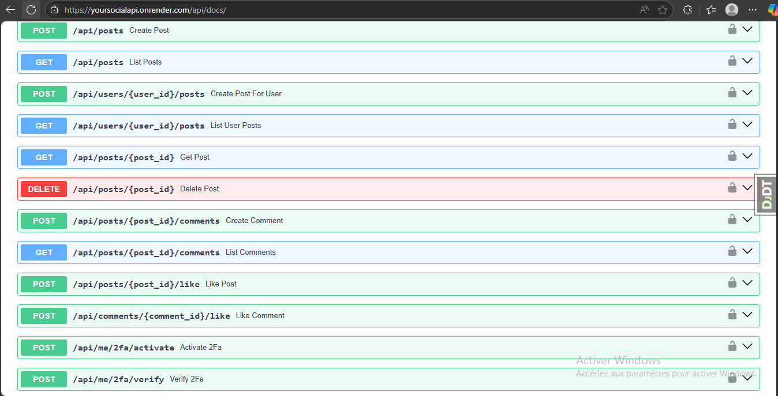Screen dimensions: 778x396
Task: Open the browser profile avatar
Action: (x=732, y=10)
